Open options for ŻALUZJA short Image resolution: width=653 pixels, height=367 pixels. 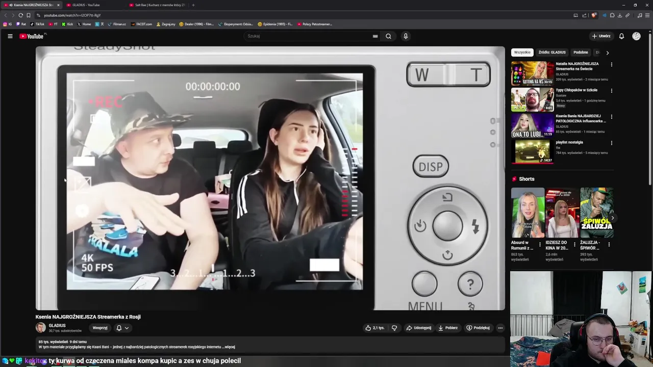(609, 245)
